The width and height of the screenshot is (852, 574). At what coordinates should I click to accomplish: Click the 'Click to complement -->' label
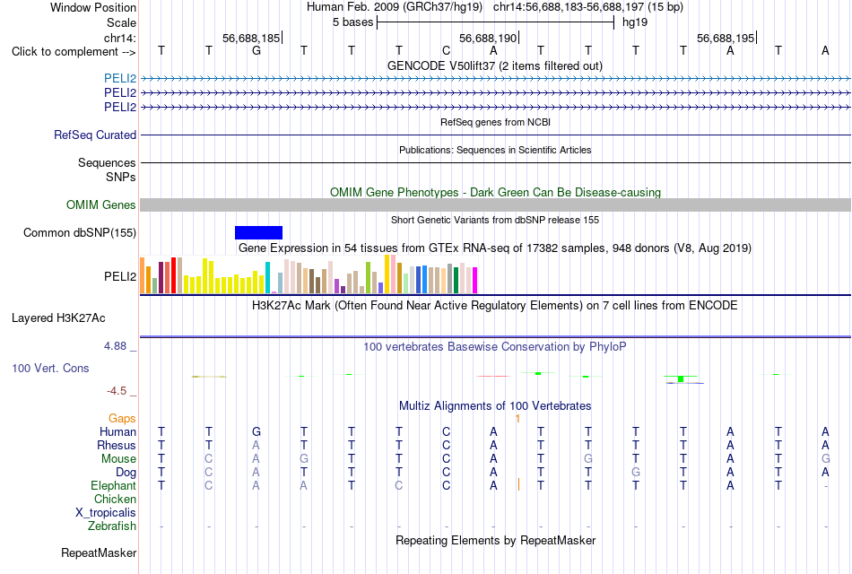74,52
